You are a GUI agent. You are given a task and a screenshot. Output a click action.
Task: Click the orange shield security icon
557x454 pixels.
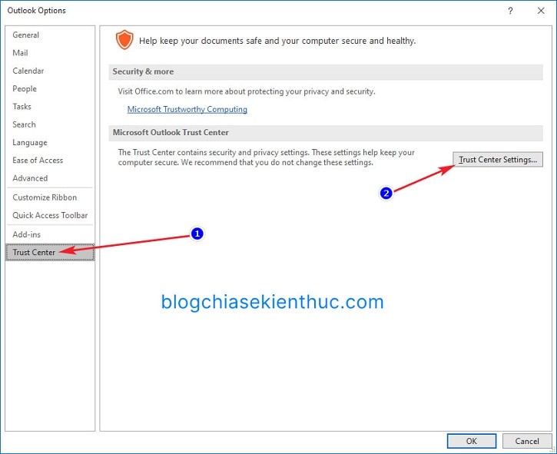[x=124, y=40]
